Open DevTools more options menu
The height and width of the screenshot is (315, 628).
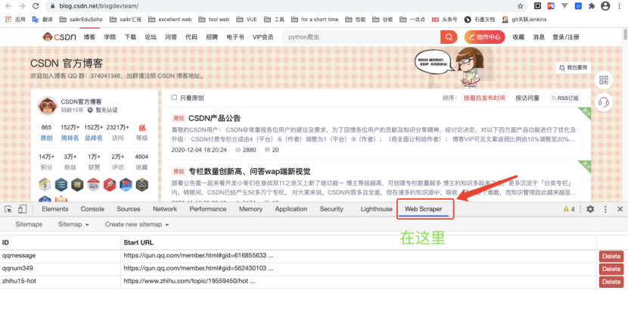605,209
